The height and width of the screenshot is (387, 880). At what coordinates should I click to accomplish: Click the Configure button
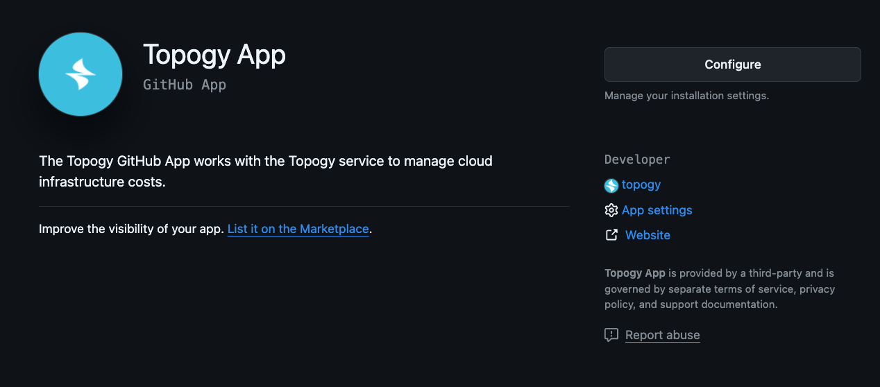[732, 64]
